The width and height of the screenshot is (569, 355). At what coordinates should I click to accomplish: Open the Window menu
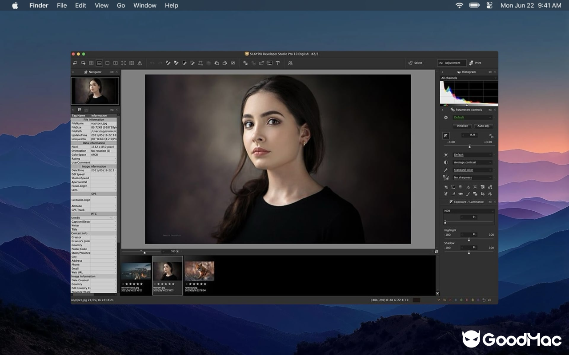coord(145,5)
